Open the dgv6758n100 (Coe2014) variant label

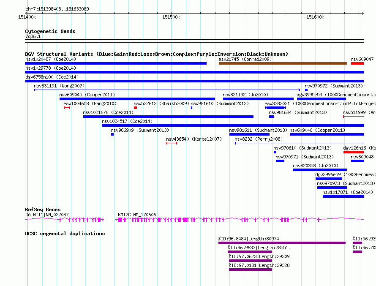coord(52,77)
